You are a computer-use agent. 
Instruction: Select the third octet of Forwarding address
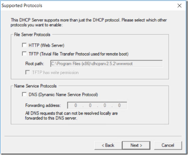pyautogui.click(x=105, y=105)
